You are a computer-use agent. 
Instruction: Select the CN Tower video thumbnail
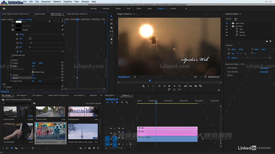click(83, 131)
